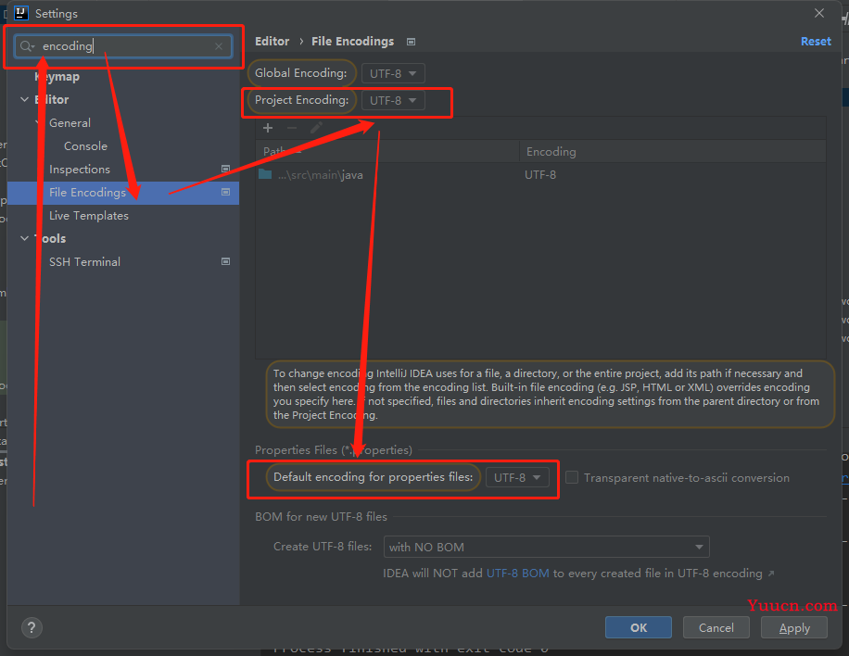This screenshot has height=656, width=849.
Task: Click project-level icon next to SSH Terminal
Action: pos(226,261)
